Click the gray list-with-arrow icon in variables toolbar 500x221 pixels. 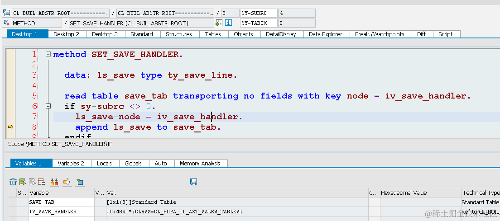(x=32, y=182)
